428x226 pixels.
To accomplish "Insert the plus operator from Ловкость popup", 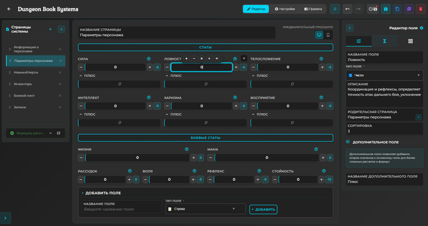I will 186,59.
